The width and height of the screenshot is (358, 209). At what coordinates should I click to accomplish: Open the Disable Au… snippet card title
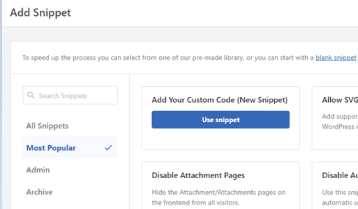[340, 176]
